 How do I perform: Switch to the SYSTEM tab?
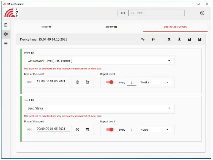tap(46, 27)
